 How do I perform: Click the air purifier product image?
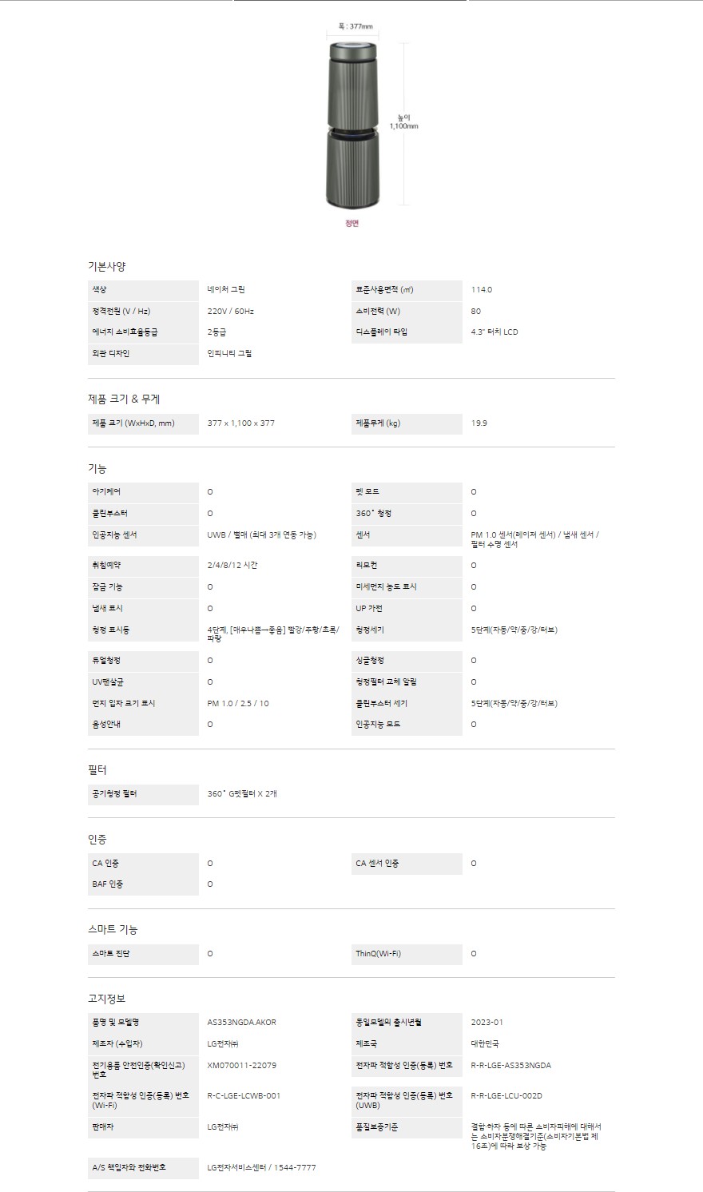351,125
